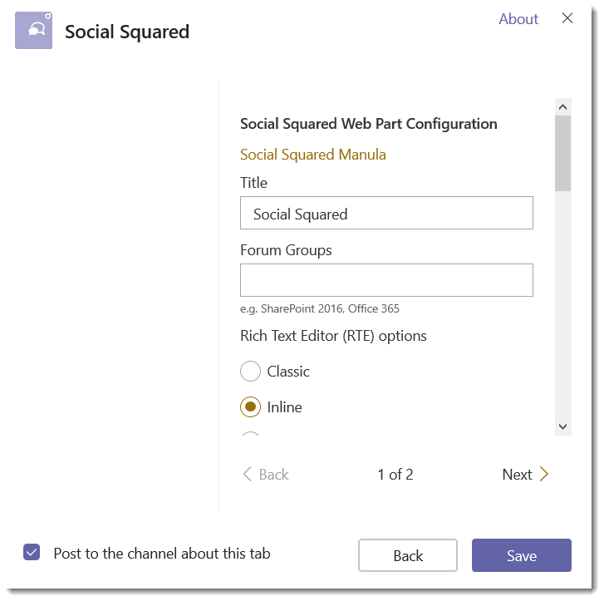Open the About link
Image resolution: width=604 pixels, height=601 pixels.
518,19
